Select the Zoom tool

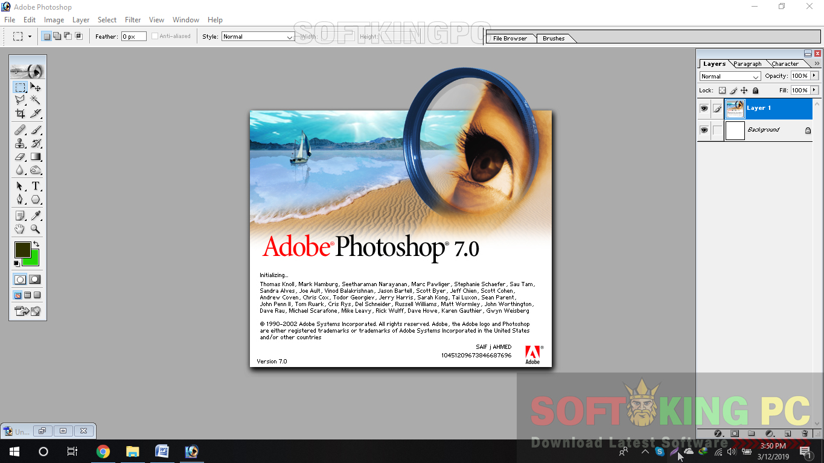click(x=35, y=229)
